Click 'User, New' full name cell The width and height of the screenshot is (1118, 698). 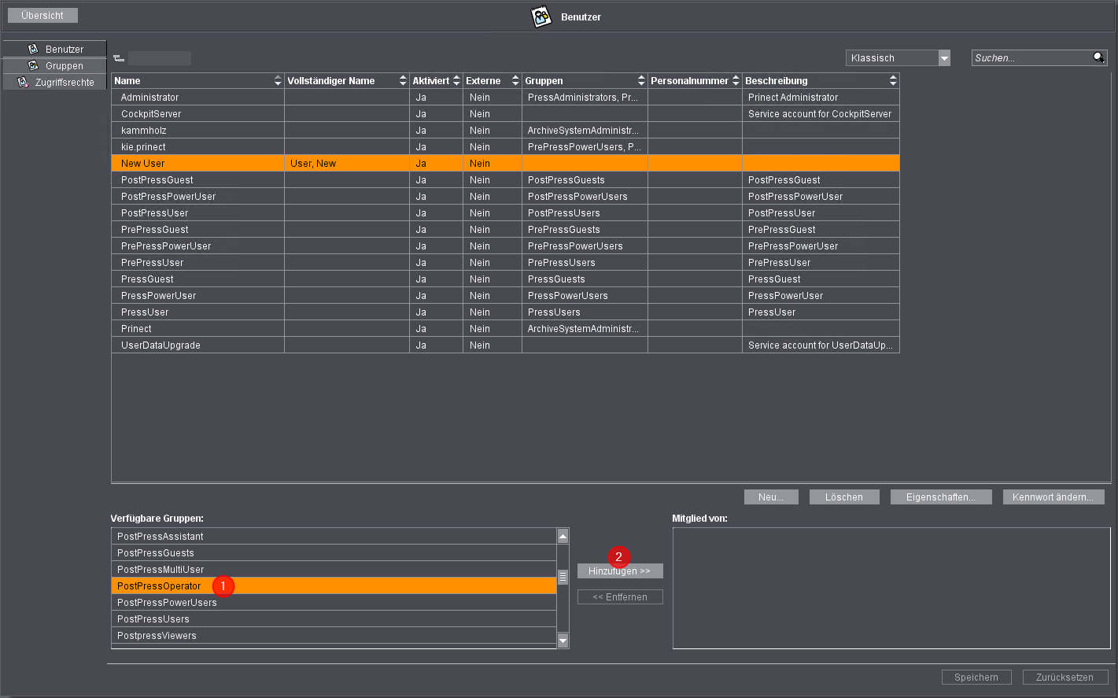tap(347, 164)
